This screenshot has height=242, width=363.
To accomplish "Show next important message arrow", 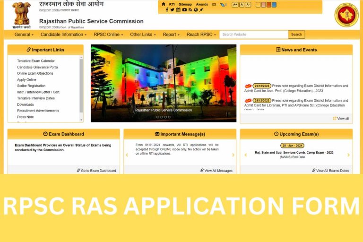I will coord(233,155).
